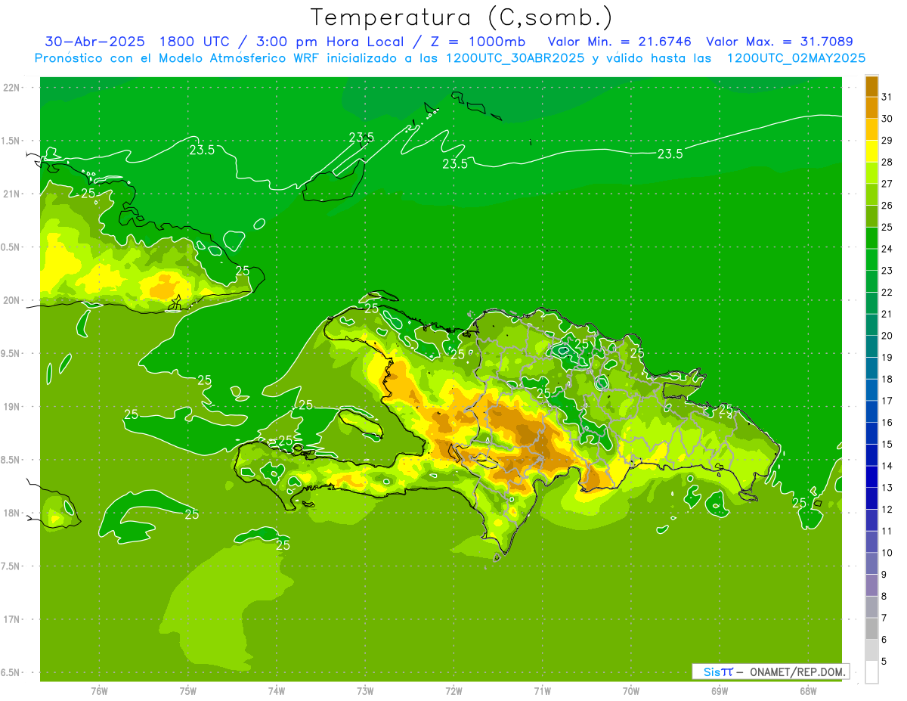
Task: Click the 69W longitude axis label
Action: pyautogui.click(x=720, y=691)
